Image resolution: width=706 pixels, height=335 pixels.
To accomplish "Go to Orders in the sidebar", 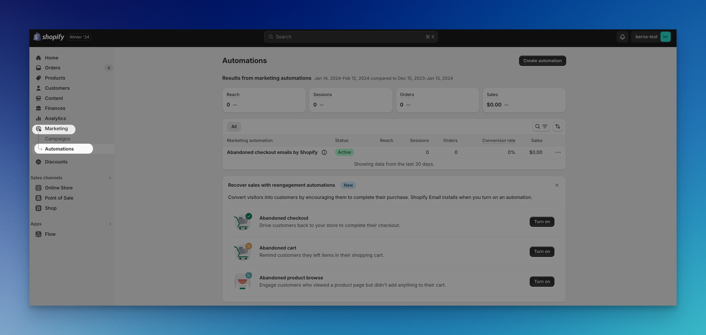I will 52,68.
